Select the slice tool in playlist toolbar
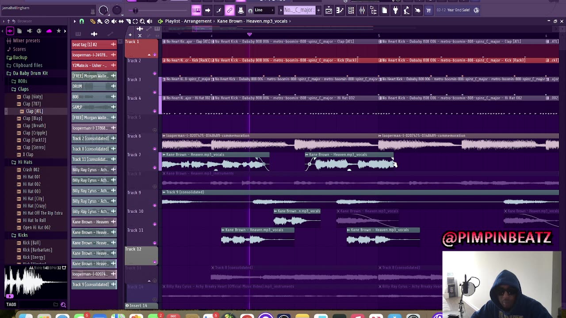This screenshot has width=566, height=318. [x=128, y=21]
